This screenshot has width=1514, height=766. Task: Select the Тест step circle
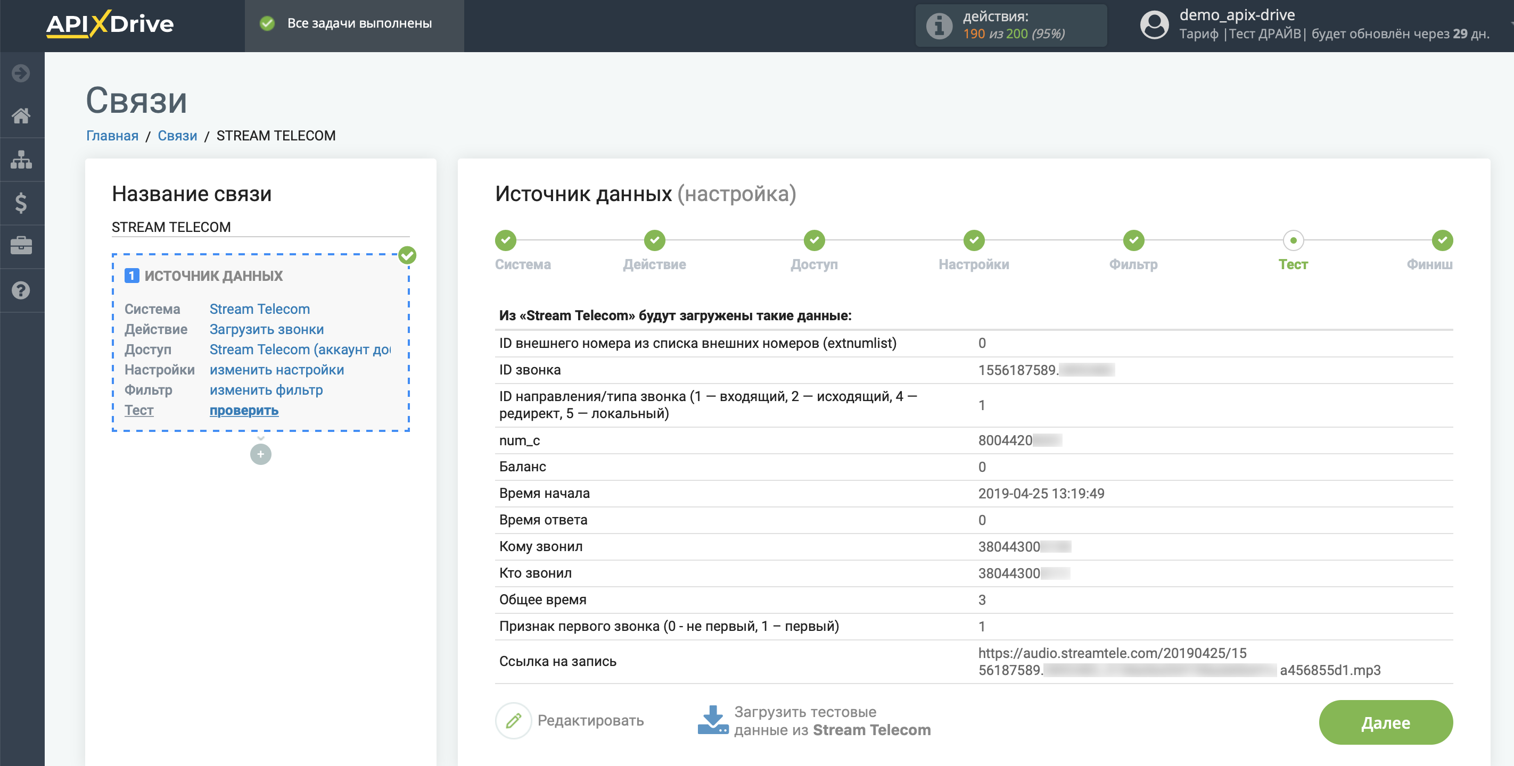click(1293, 240)
